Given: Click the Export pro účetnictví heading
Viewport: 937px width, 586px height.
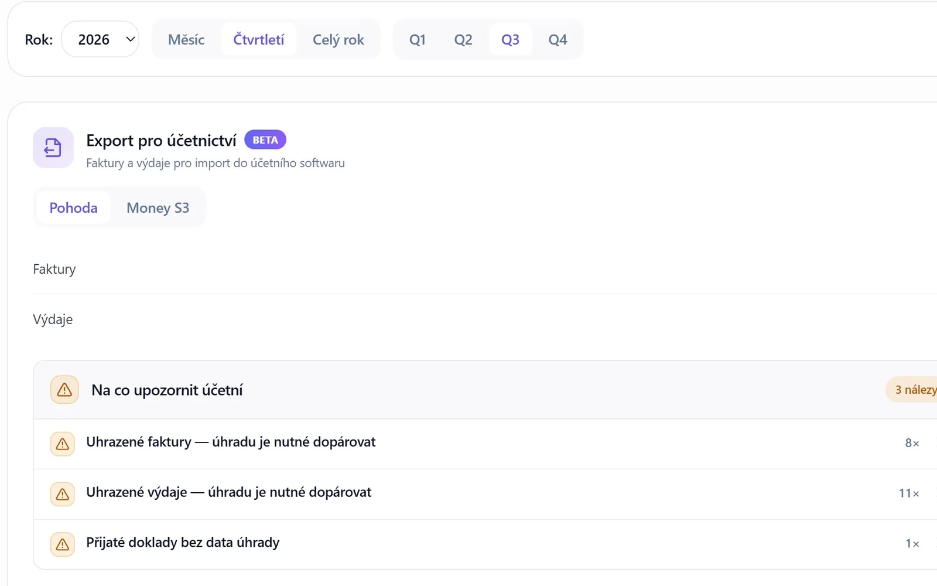Looking at the screenshot, I should pyautogui.click(x=161, y=141).
